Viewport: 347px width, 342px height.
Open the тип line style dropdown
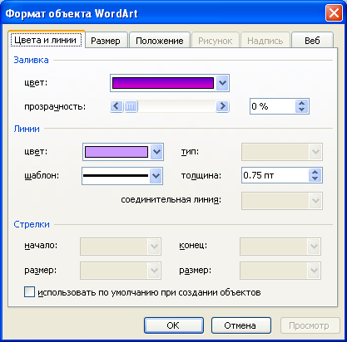(282, 152)
